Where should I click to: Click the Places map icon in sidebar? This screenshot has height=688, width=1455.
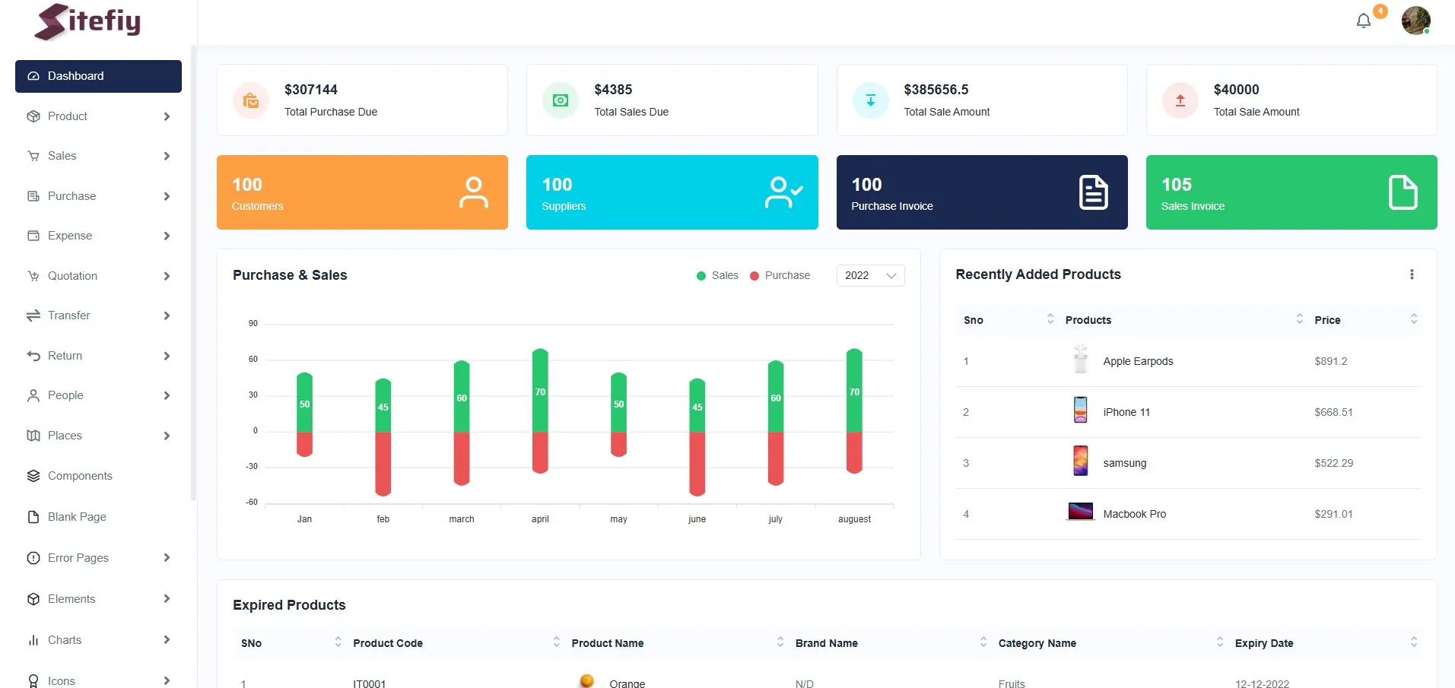33,436
